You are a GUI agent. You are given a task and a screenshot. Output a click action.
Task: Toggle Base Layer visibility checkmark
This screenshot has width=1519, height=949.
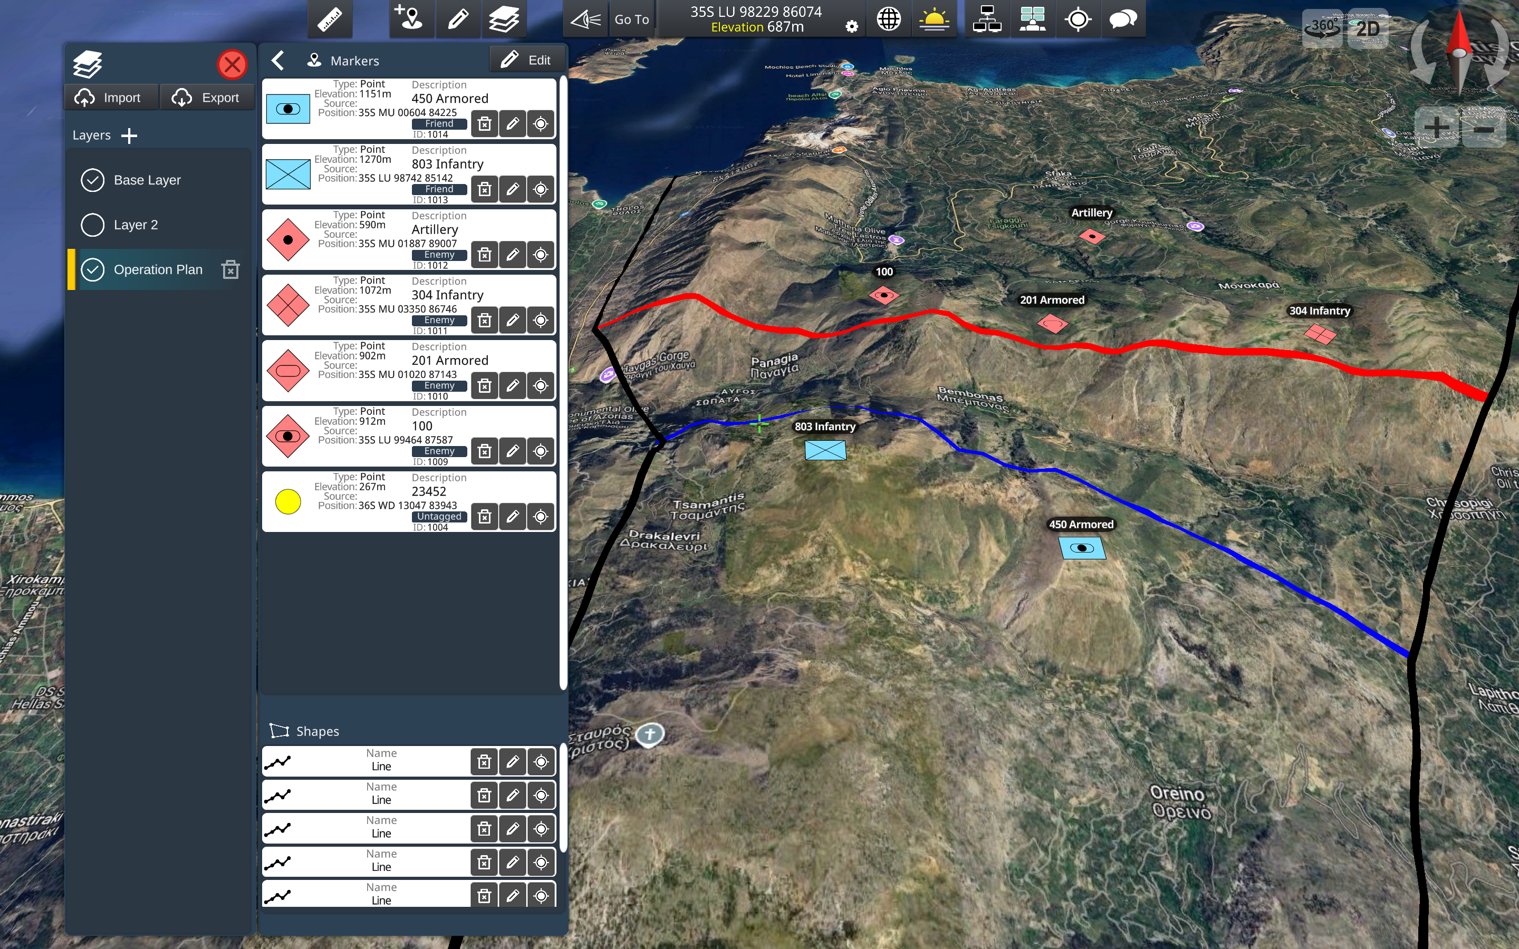[x=92, y=180]
